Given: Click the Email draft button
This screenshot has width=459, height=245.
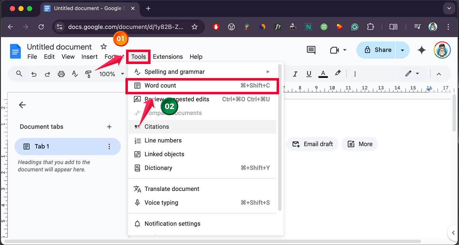Looking at the screenshot, I should 312,144.
